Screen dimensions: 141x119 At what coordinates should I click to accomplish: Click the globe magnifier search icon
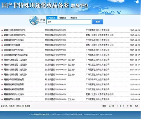pos(34,20)
